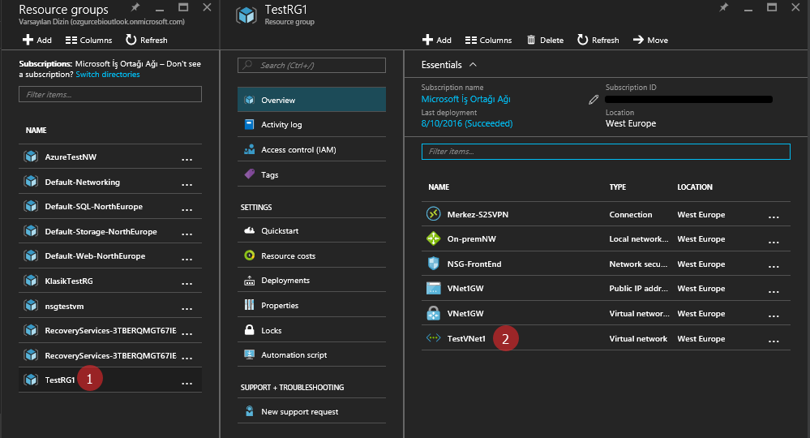Open more options for KlasikTestRG
810x438 pixels.
coord(187,283)
